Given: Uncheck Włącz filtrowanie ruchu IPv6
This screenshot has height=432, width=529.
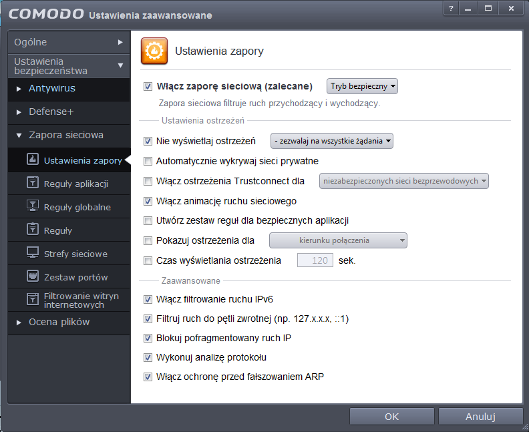Looking at the screenshot, I should click(x=148, y=300).
